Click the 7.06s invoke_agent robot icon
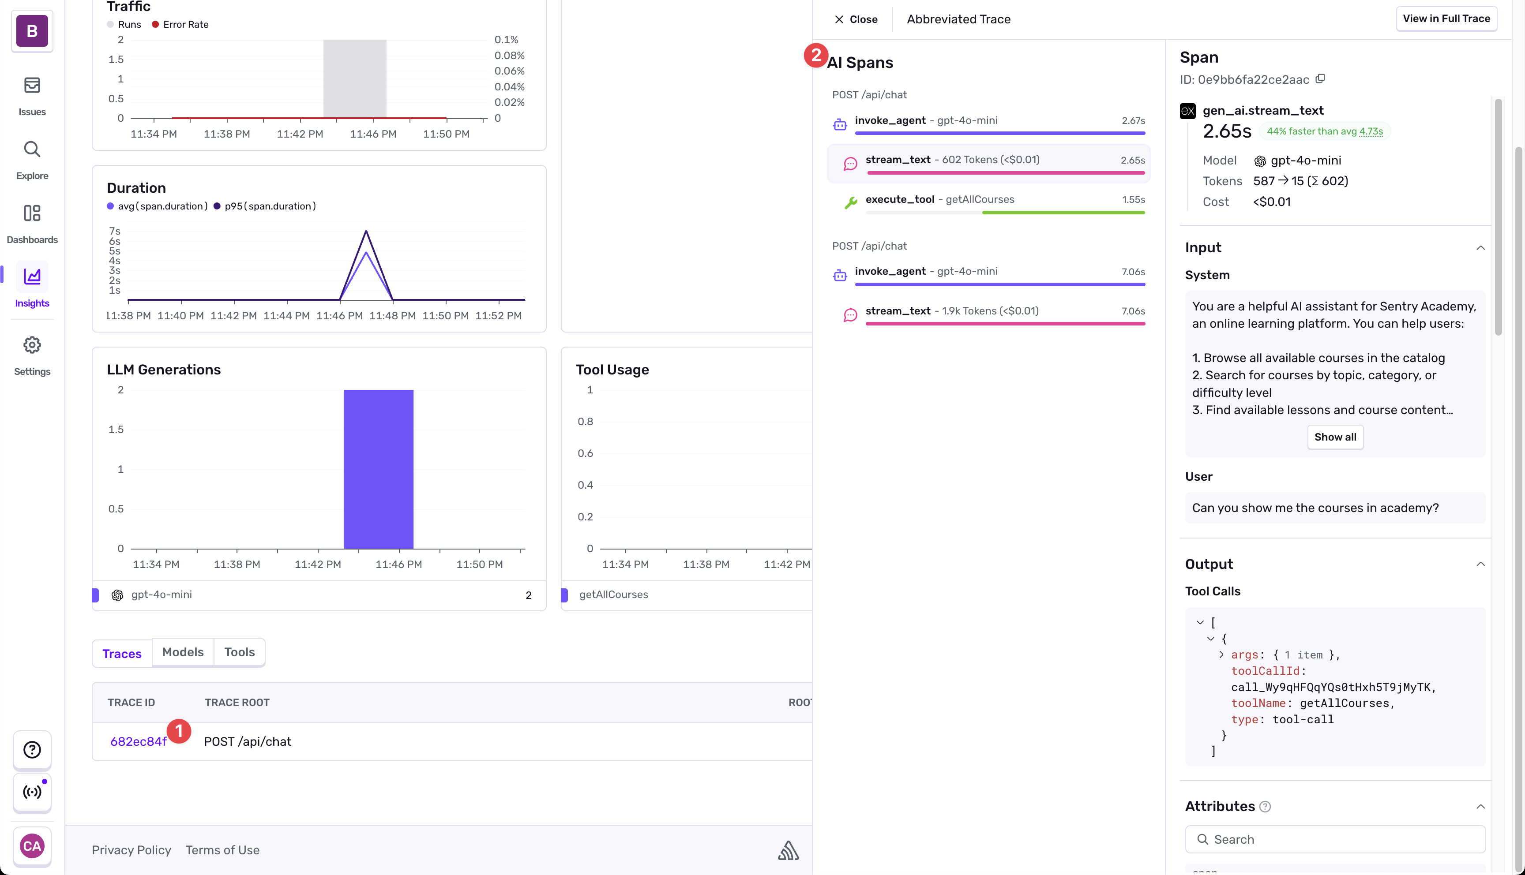 click(x=840, y=275)
